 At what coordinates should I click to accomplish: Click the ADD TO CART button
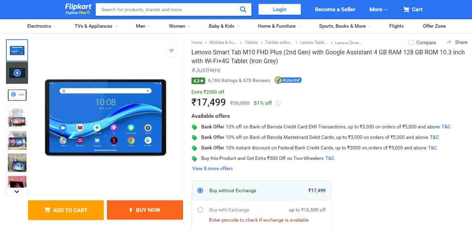[66, 210]
